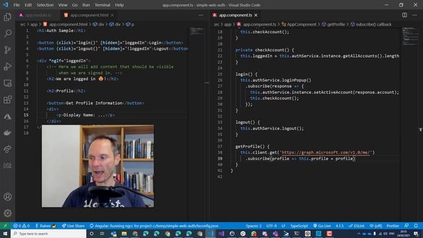The height and width of the screenshot is (238, 423).
Task: Open Run and Debug view
Action: [7, 66]
